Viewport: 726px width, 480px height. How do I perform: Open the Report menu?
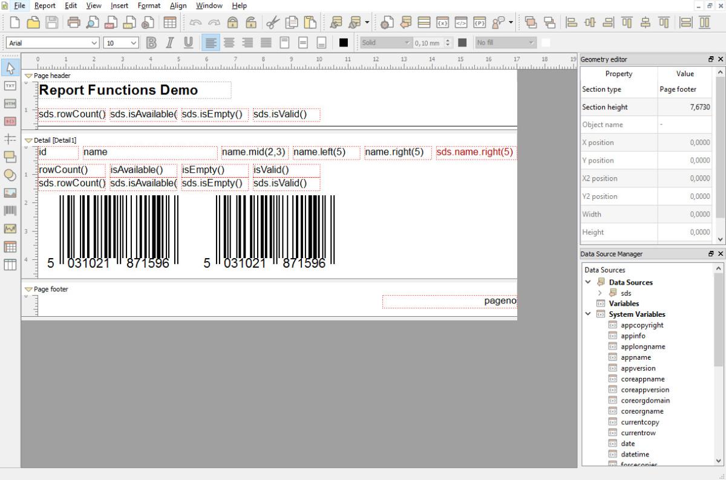45,5
